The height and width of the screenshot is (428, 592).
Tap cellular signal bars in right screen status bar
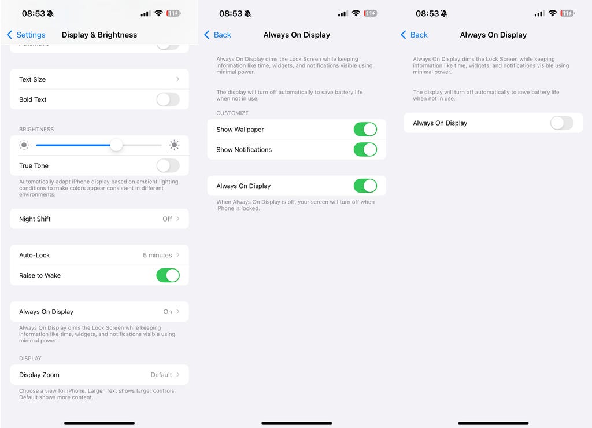539,14
